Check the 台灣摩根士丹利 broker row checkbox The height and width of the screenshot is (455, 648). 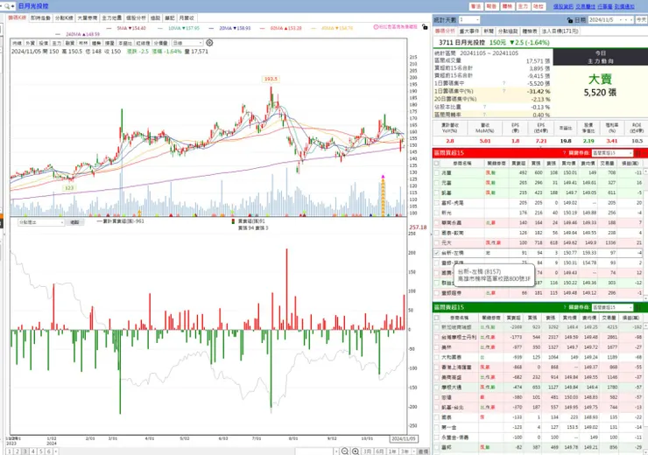tap(437, 338)
